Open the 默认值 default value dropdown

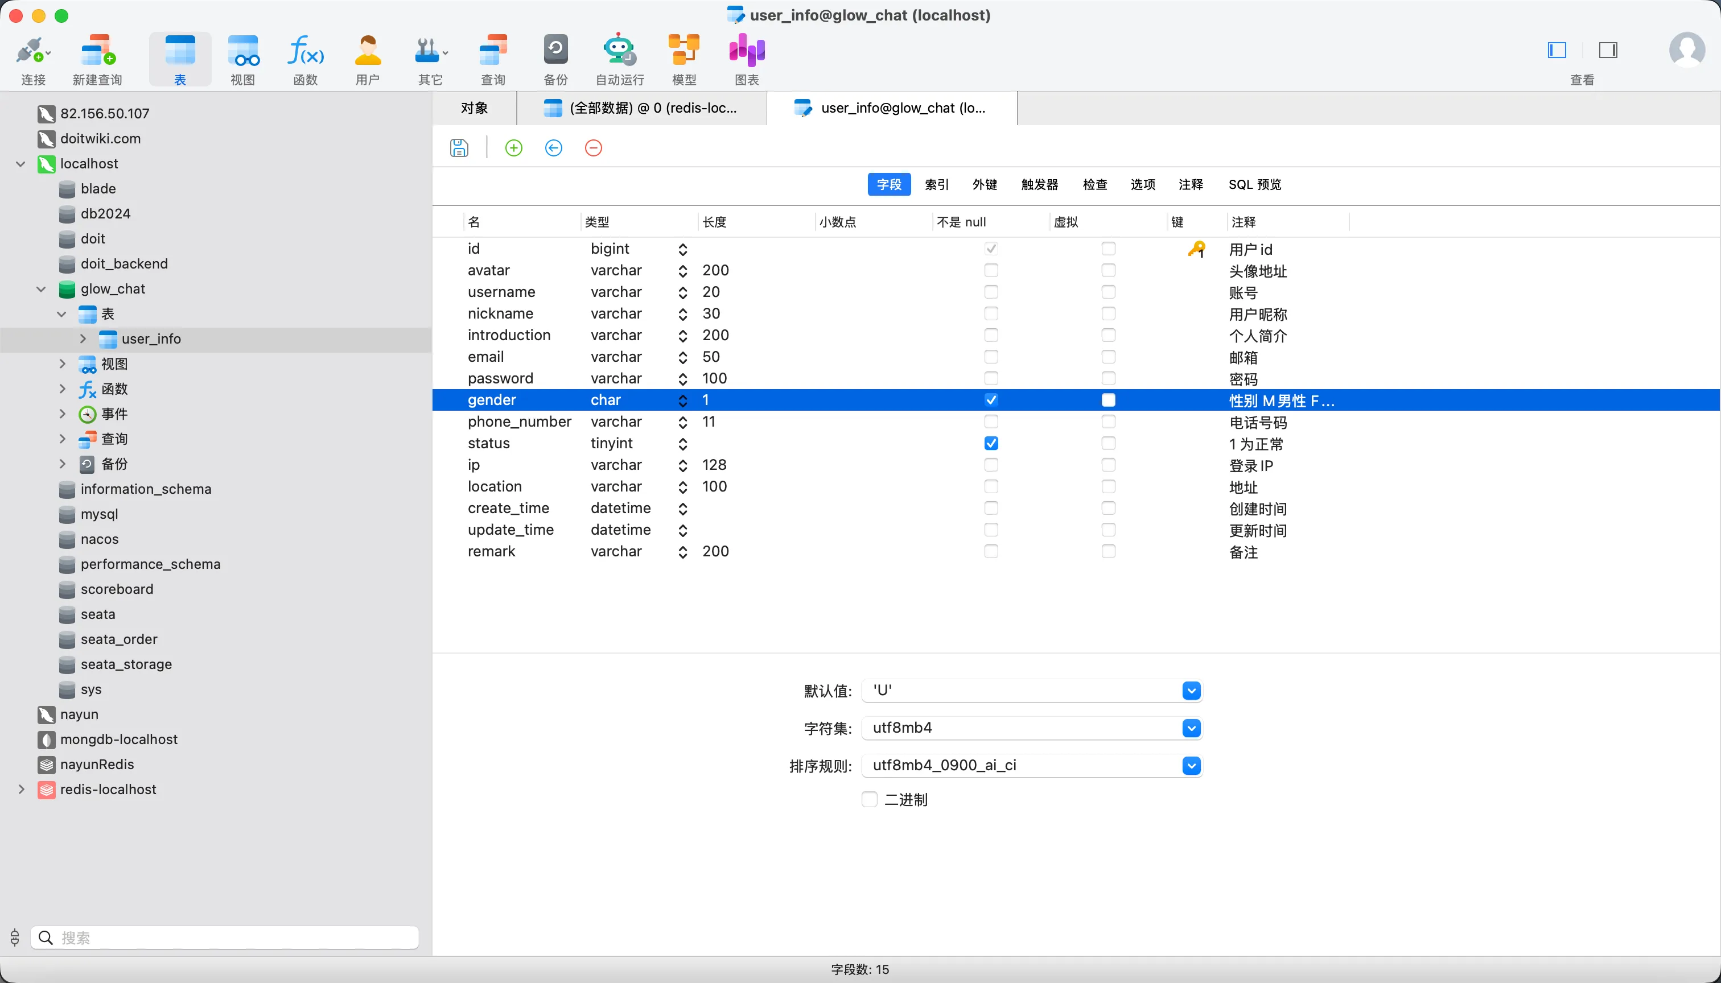click(1191, 691)
